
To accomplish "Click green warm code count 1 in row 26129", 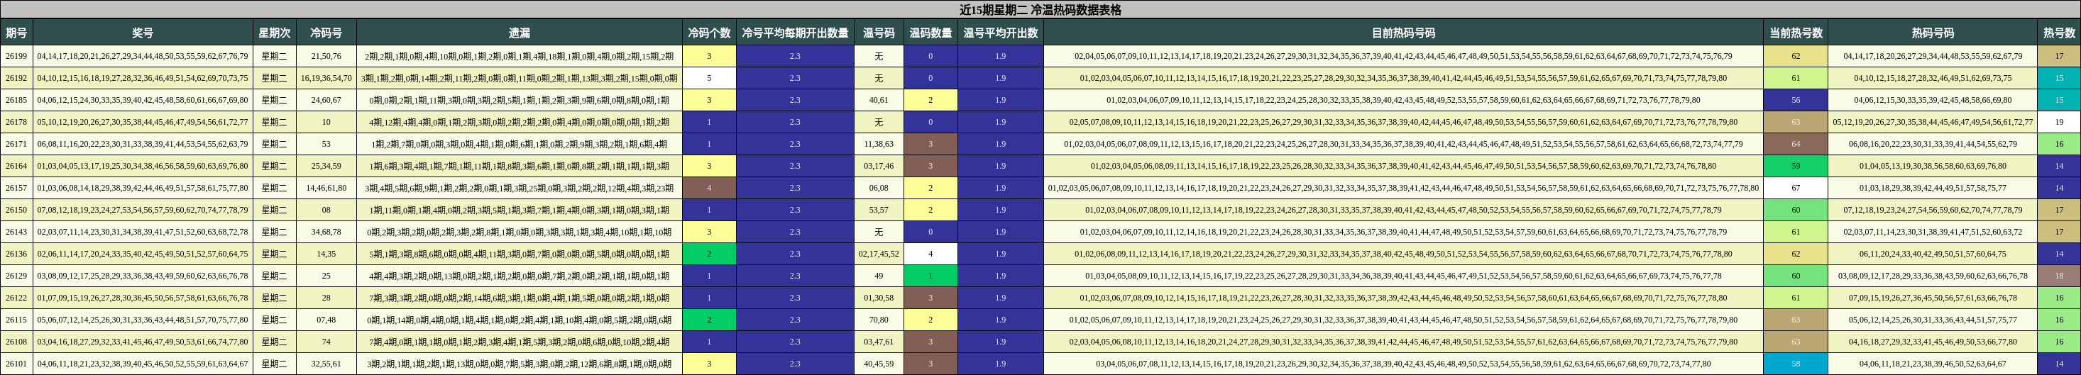I will [x=930, y=276].
